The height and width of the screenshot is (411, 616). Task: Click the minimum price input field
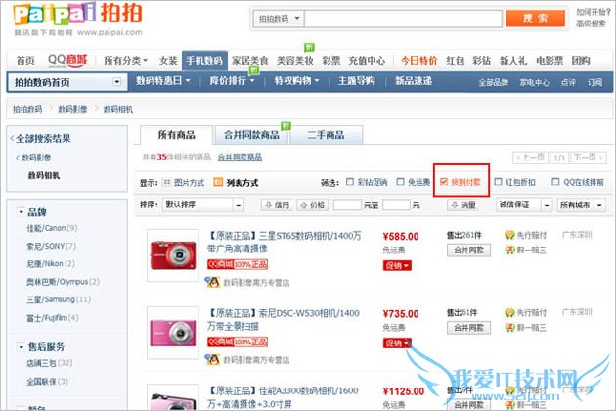pyautogui.click(x=347, y=205)
